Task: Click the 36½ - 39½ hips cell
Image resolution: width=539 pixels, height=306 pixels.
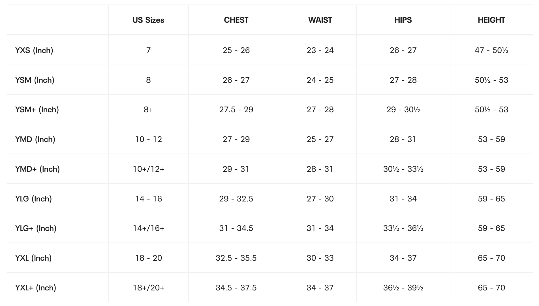Action: (403, 288)
